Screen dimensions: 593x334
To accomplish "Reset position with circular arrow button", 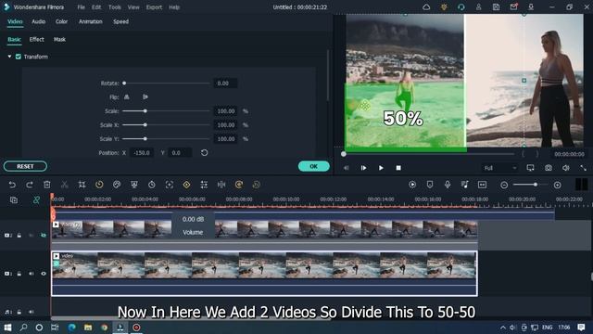I will coord(204,153).
